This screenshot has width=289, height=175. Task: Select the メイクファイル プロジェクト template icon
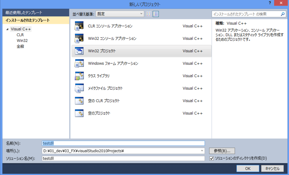[79, 88]
